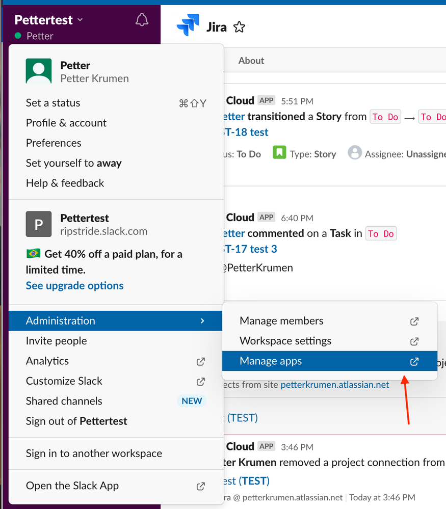Click the NEW badge on Shared channels
This screenshot has width=446, height=509.
(192, 401)
